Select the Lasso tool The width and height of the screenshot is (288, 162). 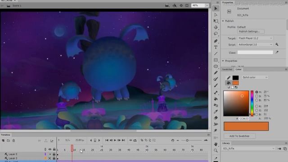216,34
